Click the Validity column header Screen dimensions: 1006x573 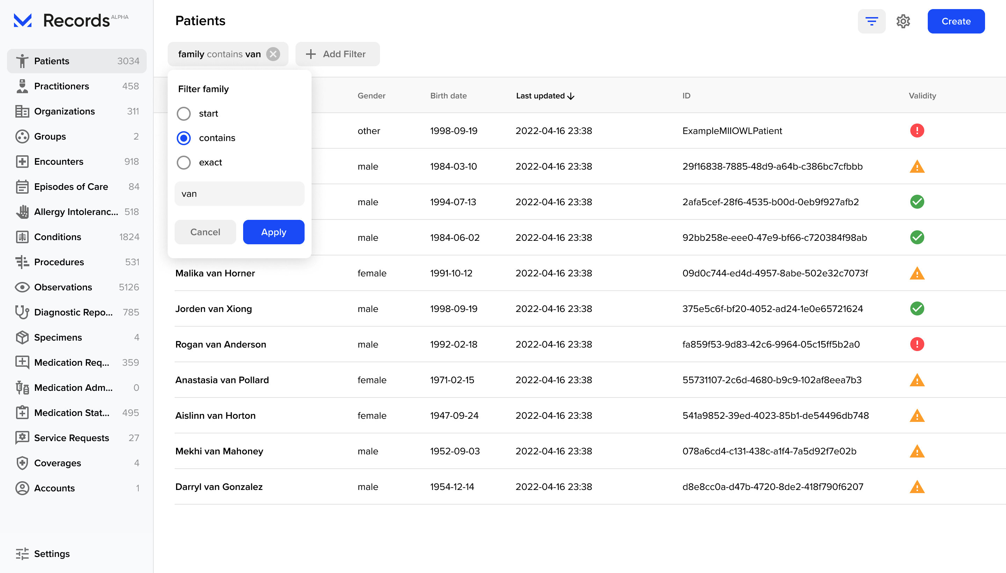coord(922,96)
